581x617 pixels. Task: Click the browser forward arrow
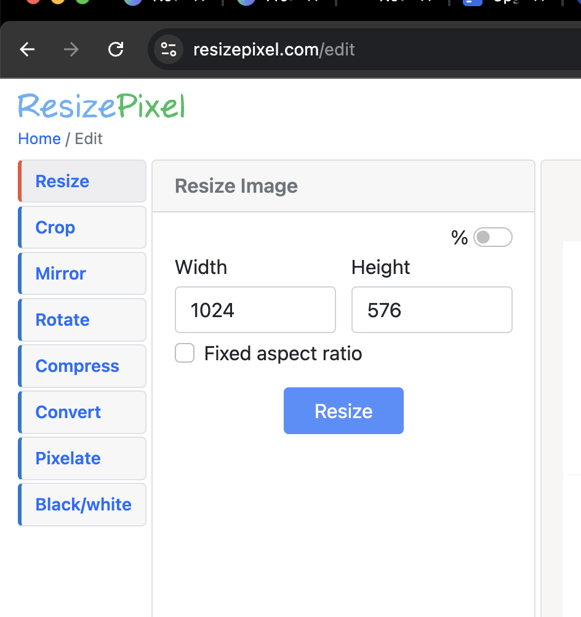point(71,50)
